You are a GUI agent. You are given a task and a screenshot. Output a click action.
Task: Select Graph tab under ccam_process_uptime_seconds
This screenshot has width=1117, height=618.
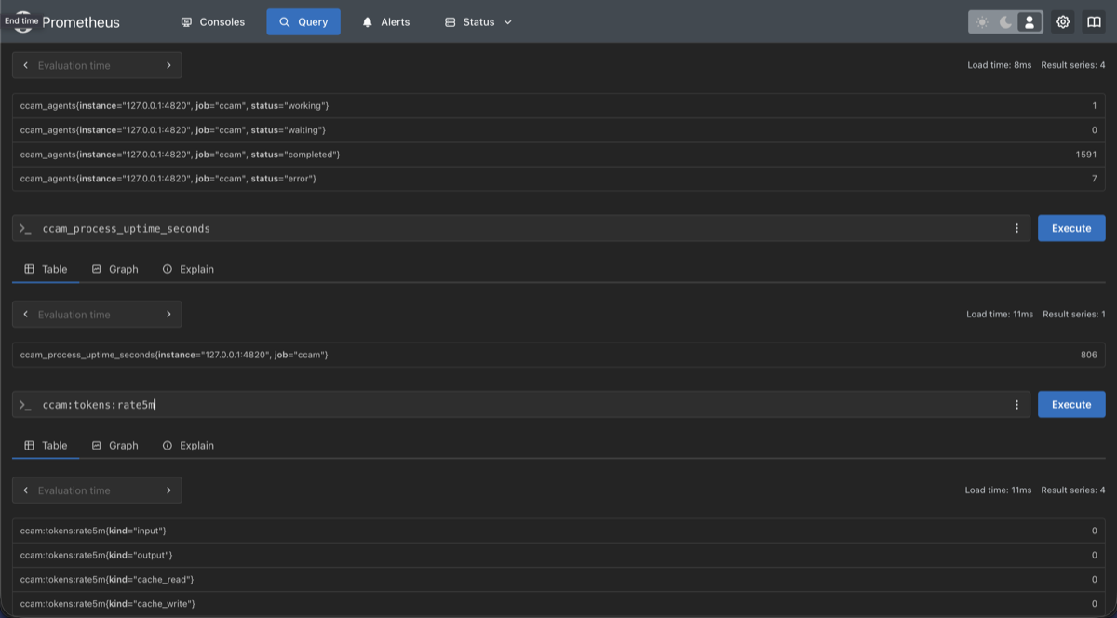coord(115,269)
